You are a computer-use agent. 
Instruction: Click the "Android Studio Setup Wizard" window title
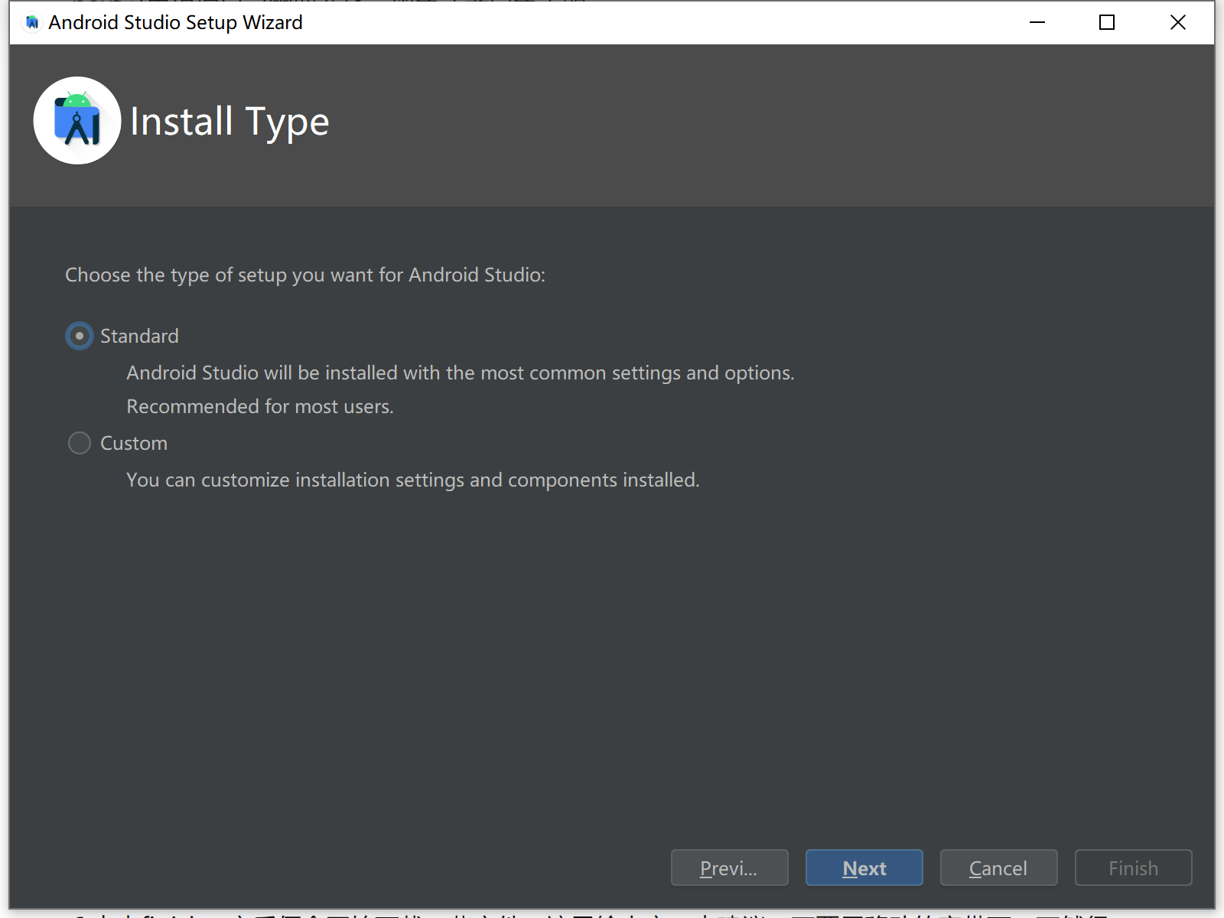pos(175,23)
